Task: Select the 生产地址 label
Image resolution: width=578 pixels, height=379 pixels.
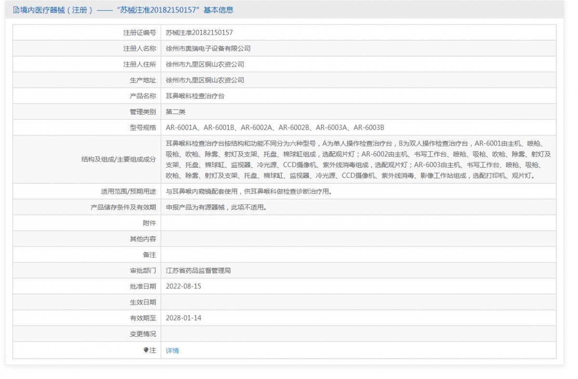Action: click(x=143, y=80)
